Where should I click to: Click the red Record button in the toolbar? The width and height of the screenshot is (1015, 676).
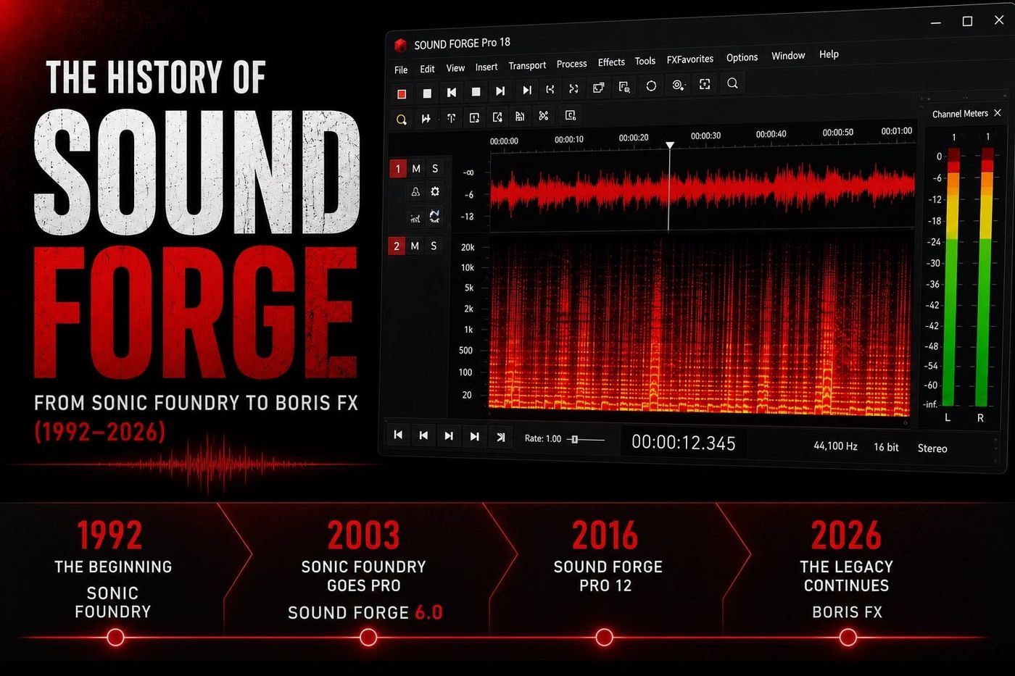402,93
